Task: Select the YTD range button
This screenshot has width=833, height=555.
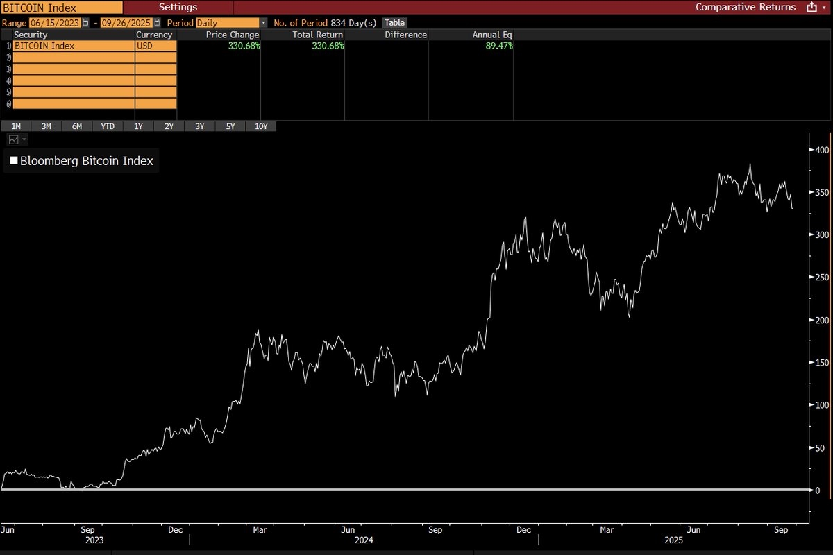Action: tap(108, 126)
